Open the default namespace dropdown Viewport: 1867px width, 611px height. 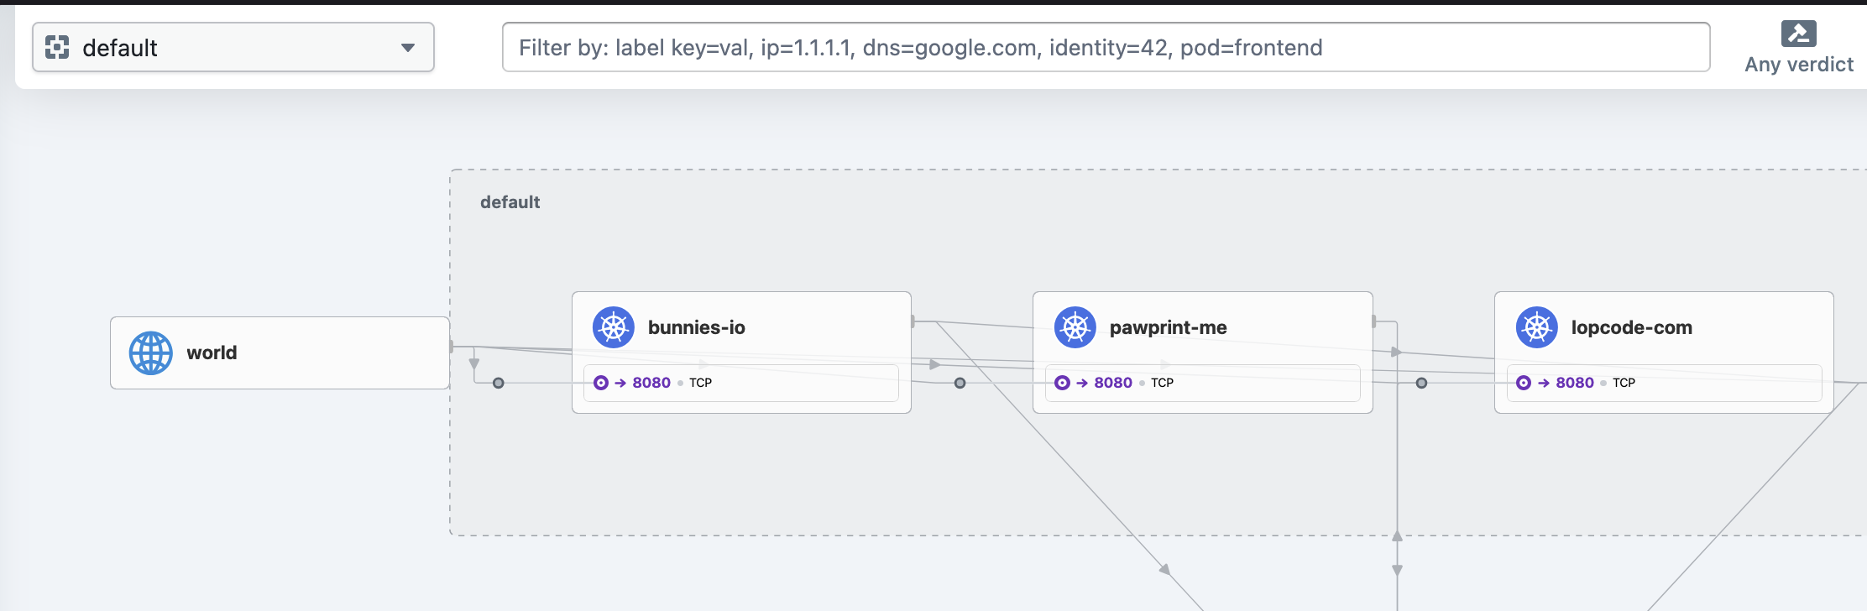pyautogui.click(x=233, y=47)
